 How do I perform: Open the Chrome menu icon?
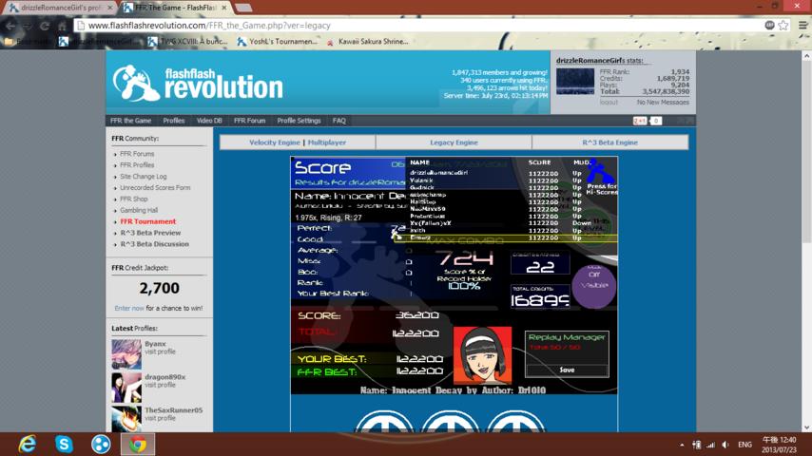tap(802, 26)
